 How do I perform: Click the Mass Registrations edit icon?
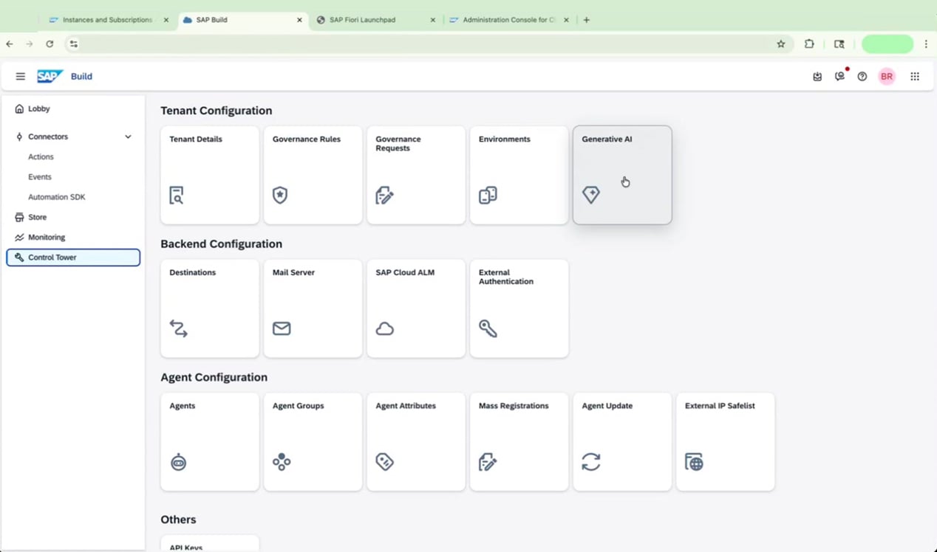[488, 462]
